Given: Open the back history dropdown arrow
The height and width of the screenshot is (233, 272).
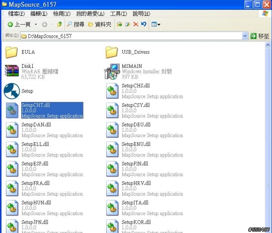Looking at the screenshot, I should (x=36, y=25).
